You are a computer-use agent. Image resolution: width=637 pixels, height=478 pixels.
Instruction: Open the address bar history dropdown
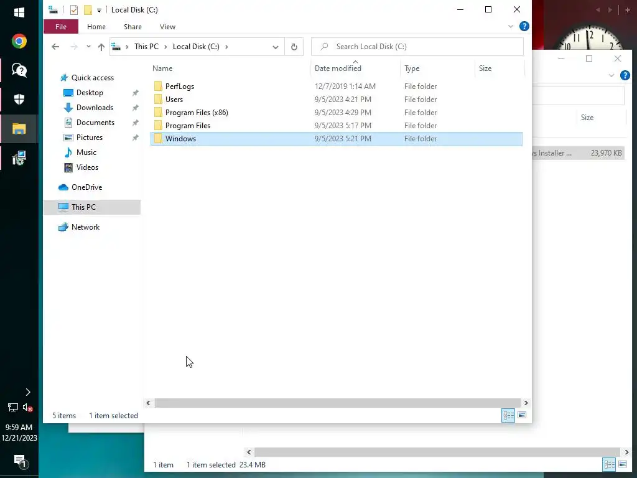pos(276,47)
